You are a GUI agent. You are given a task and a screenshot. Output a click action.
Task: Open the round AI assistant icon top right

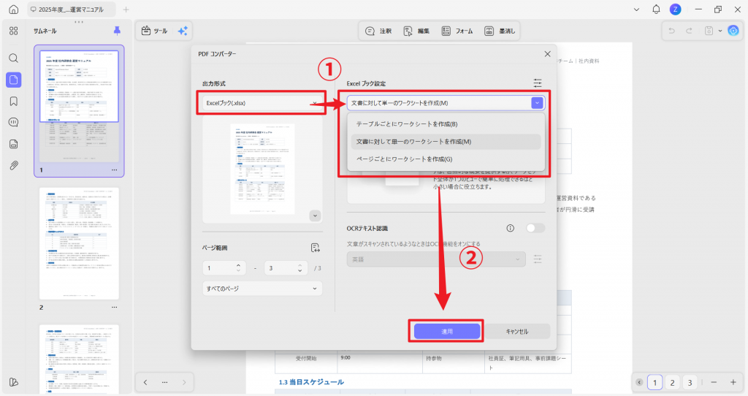tap(733, 31)
